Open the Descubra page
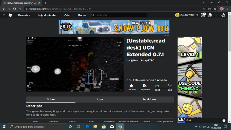 click(x=24, y=15)
